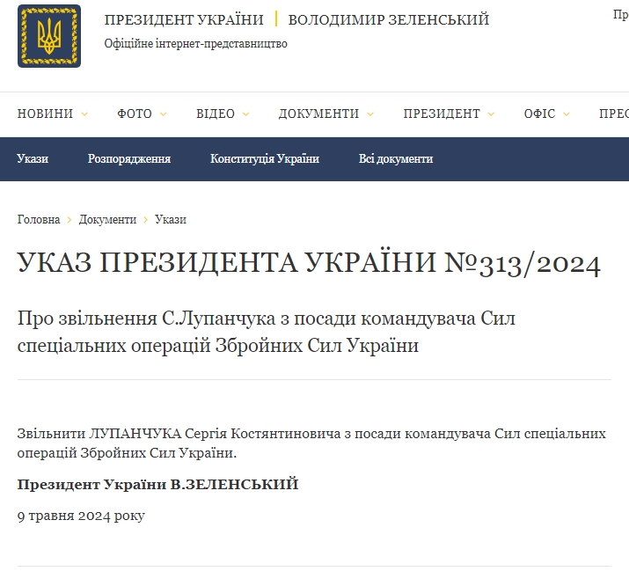Screen dimensions: 629x586
Task: Click the ВОЛОДИМИР ЗЕЛЕНСЬКИЙ header text
Action: click(389, 19)
